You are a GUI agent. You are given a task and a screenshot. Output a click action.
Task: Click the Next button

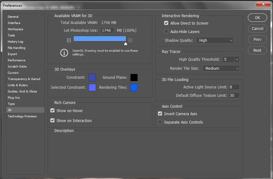coord(257,50)
